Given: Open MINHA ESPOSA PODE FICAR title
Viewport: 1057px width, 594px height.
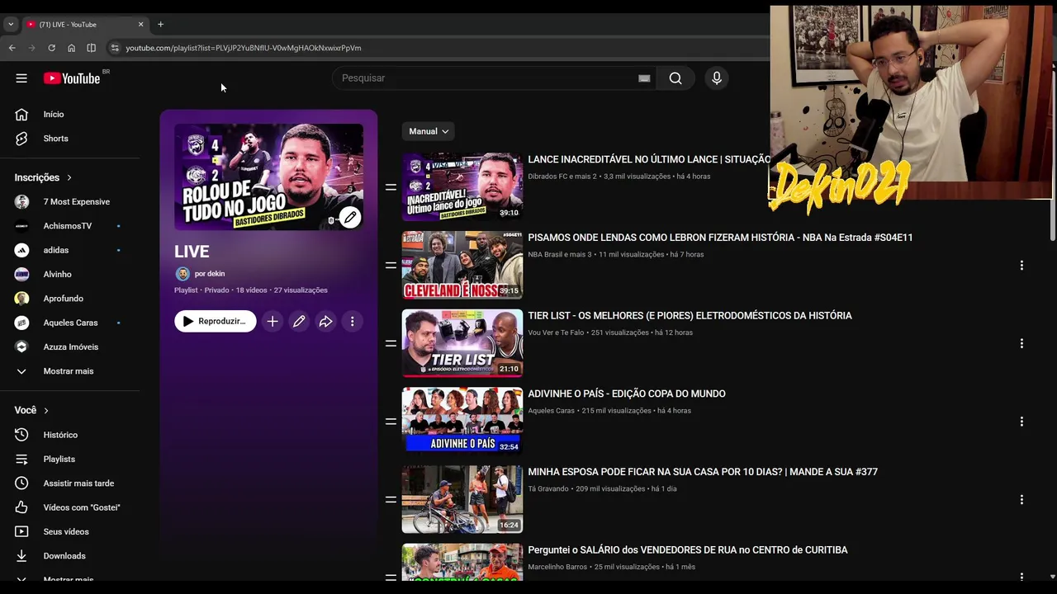Looking at the screenshot, I should coord(703,472).
